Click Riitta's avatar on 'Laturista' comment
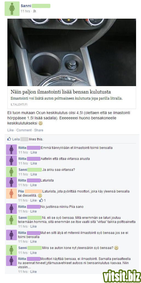This screenshot has height=283, width=141. pos(11,182)
